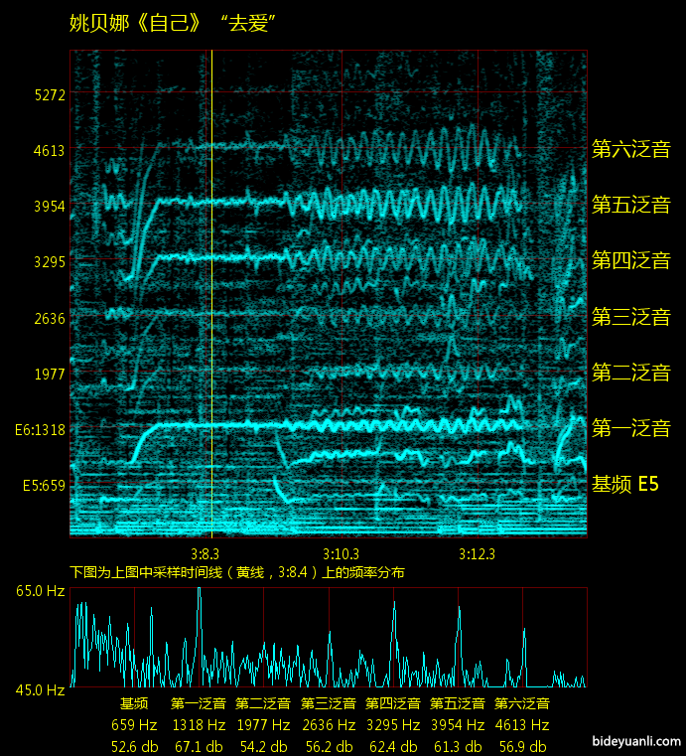Click the bideyuanli.com watermark link
This screenshot has height=756, width=686.
[x=635, y=741]
